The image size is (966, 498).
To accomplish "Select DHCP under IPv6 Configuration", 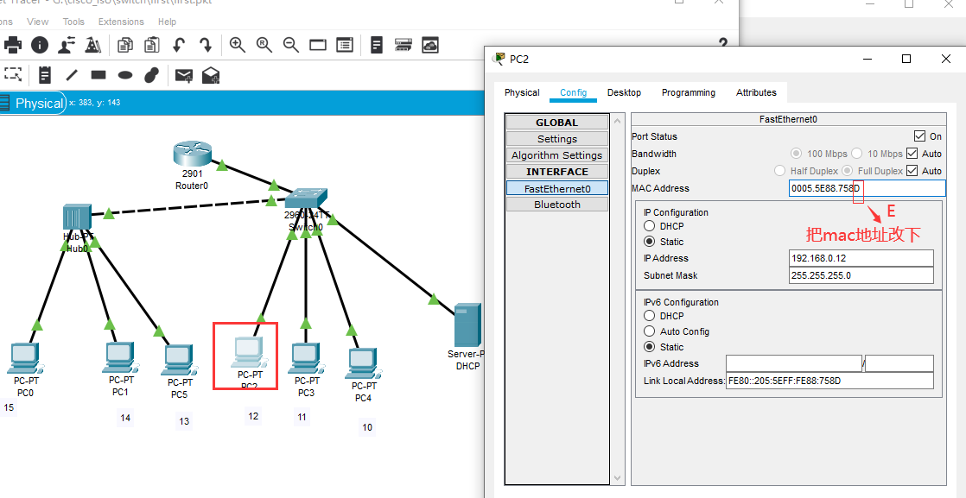I will point(650,316).
